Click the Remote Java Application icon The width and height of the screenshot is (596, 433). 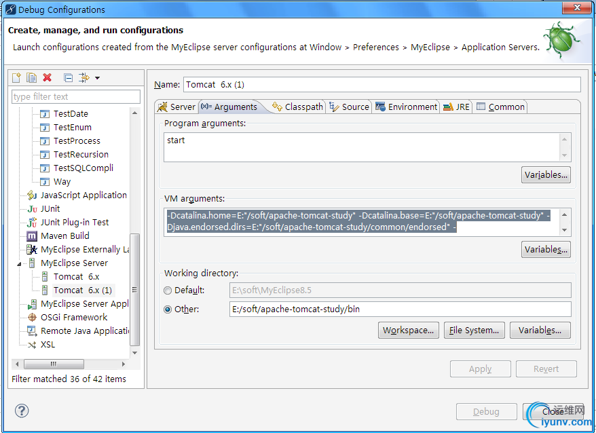coord(32,331)
